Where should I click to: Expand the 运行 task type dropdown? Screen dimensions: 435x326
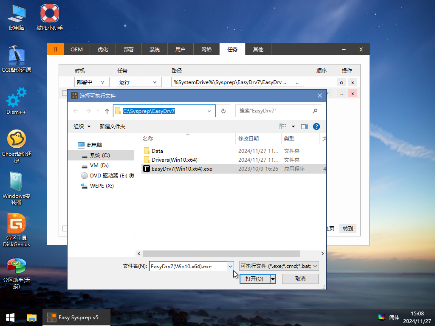[139, 82]
